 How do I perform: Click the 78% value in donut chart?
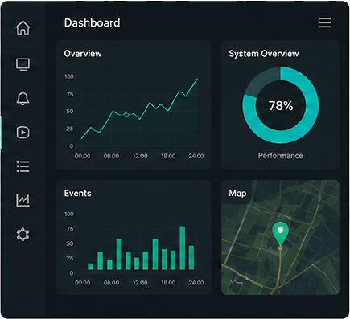(x=281, y=105)
